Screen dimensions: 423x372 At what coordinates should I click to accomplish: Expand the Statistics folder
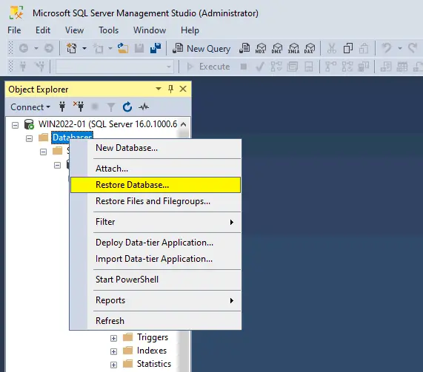click(x=113, y=365)
